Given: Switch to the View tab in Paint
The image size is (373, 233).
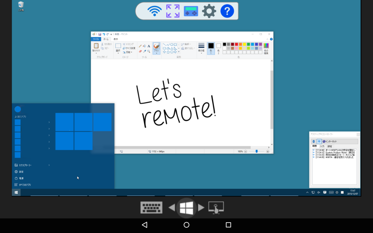Looking at the screenshot, I should [x=116, y=39].
